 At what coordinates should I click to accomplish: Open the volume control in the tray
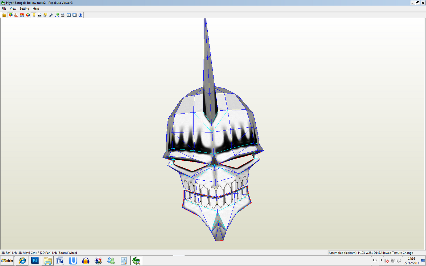click(x=399, y=261)
